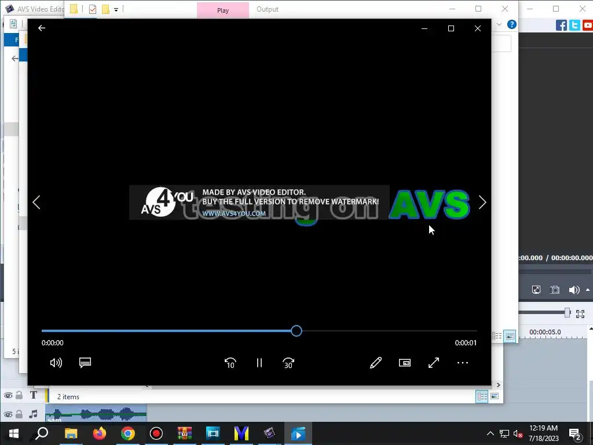593x445 pixels.
Task: Mute AVS preview volume speaker
Action: click(574, 290)
